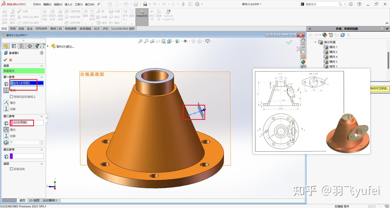The height and width of the screenshot is (208, 390).
Task: Click the Display Style cube icon
Action: point(177,41)
